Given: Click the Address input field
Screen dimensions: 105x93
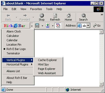Looking at the screenshot, I should 84,26.
